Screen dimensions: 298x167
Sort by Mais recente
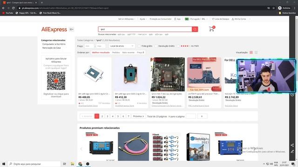[x=129, y=52]
